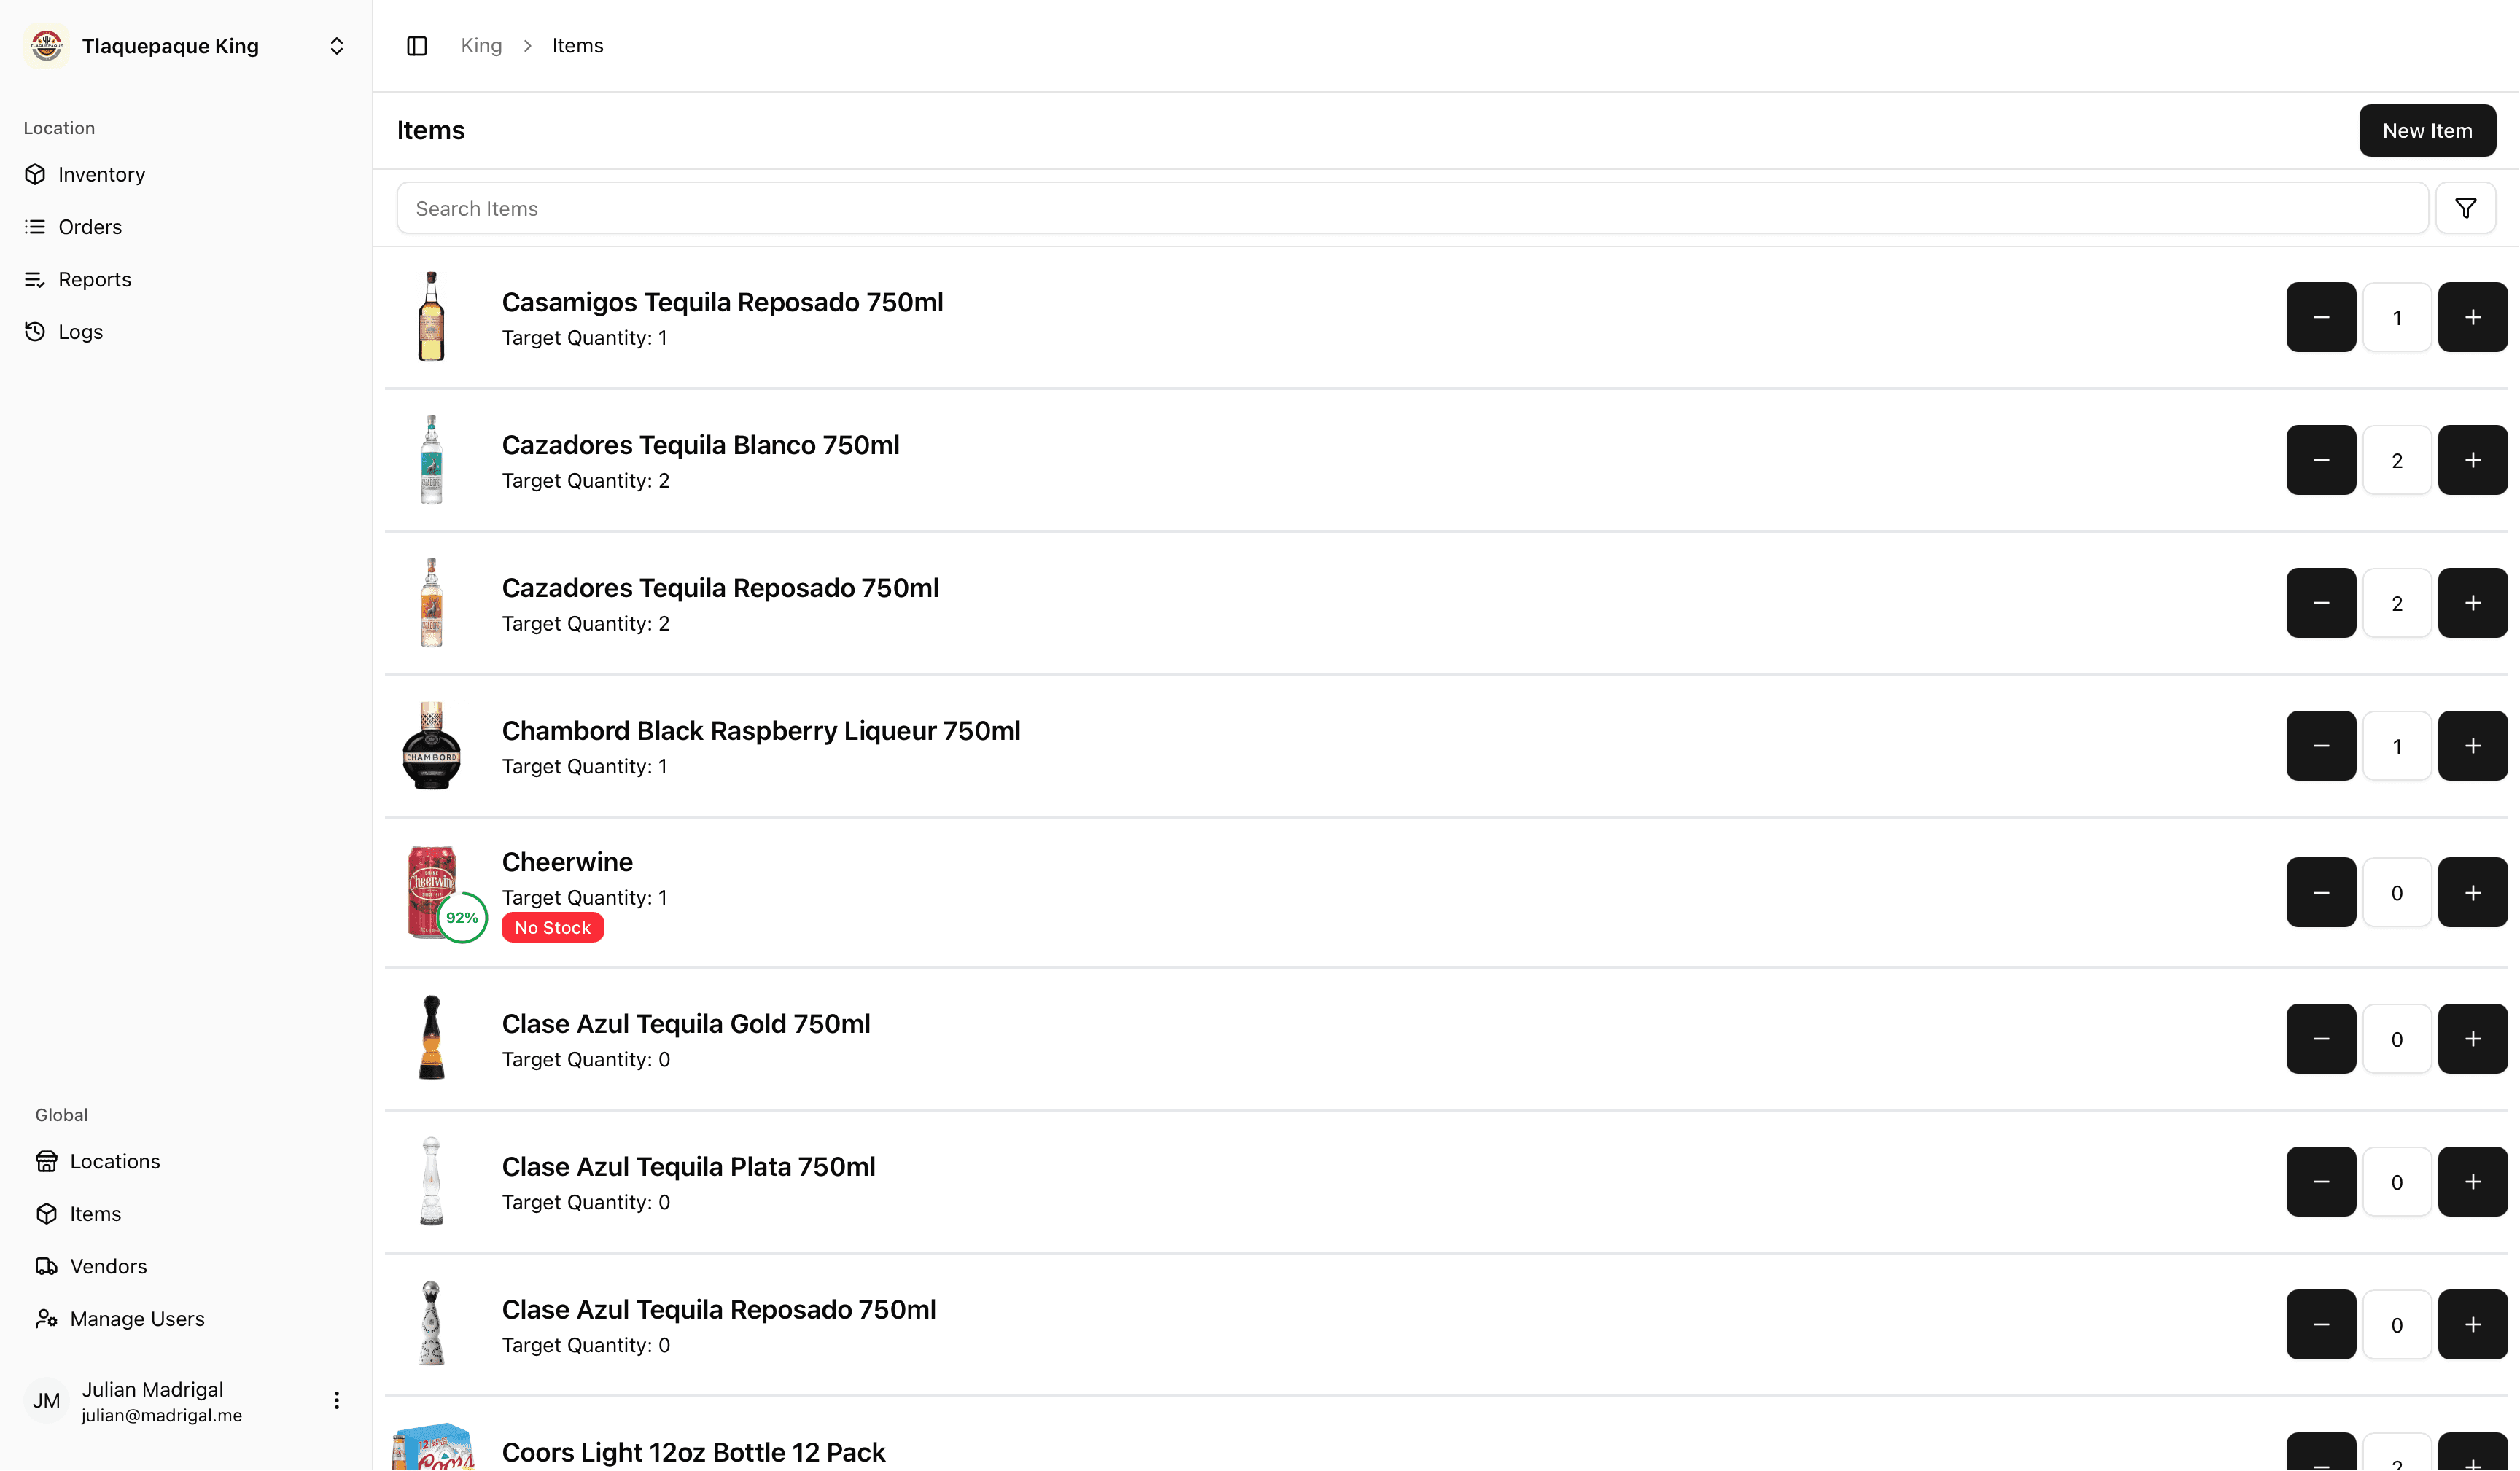Edit Chambord quantity value field

[x=2397, y=746]
